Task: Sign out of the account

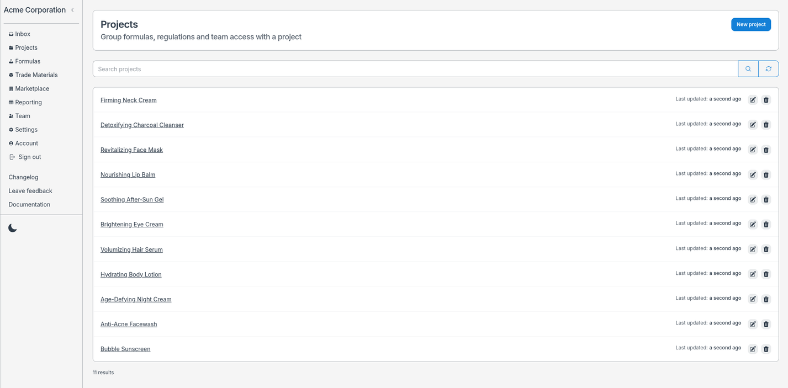Action: pyautogui.click(x=25, y=157)
